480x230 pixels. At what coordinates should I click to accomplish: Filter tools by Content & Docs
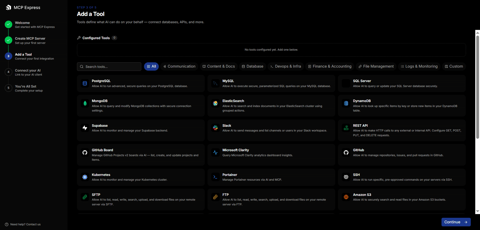(x=219, y=66)
